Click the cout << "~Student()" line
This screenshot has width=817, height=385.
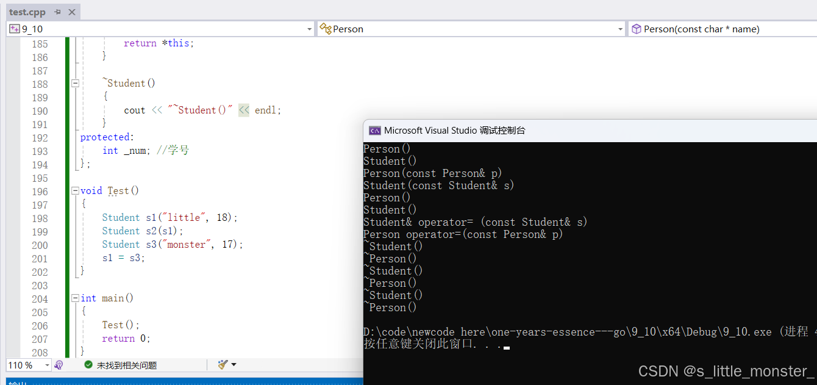click(x=202, y=110)
